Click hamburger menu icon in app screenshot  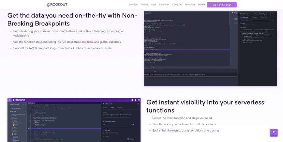coord(9,100)
